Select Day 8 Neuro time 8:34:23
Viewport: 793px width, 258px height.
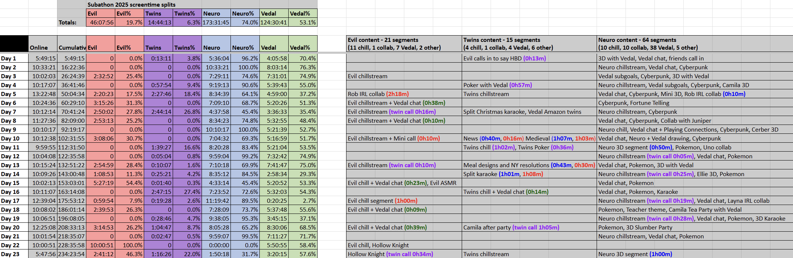tap(216, 120)
